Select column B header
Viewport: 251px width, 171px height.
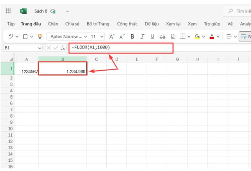(63, 59)
